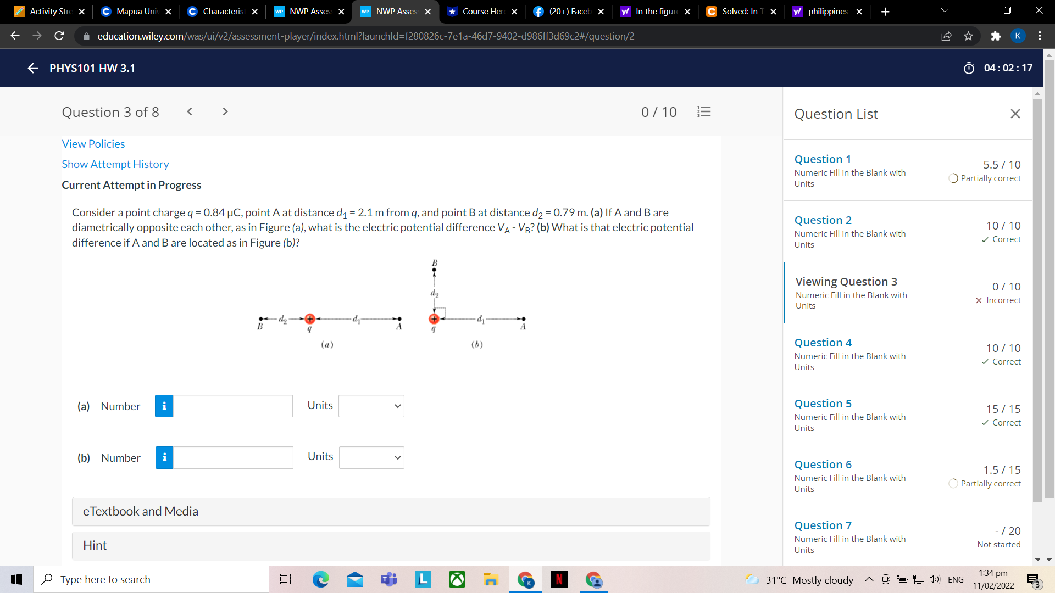Click the info icon beside part (b) Number

click(164, 457)
